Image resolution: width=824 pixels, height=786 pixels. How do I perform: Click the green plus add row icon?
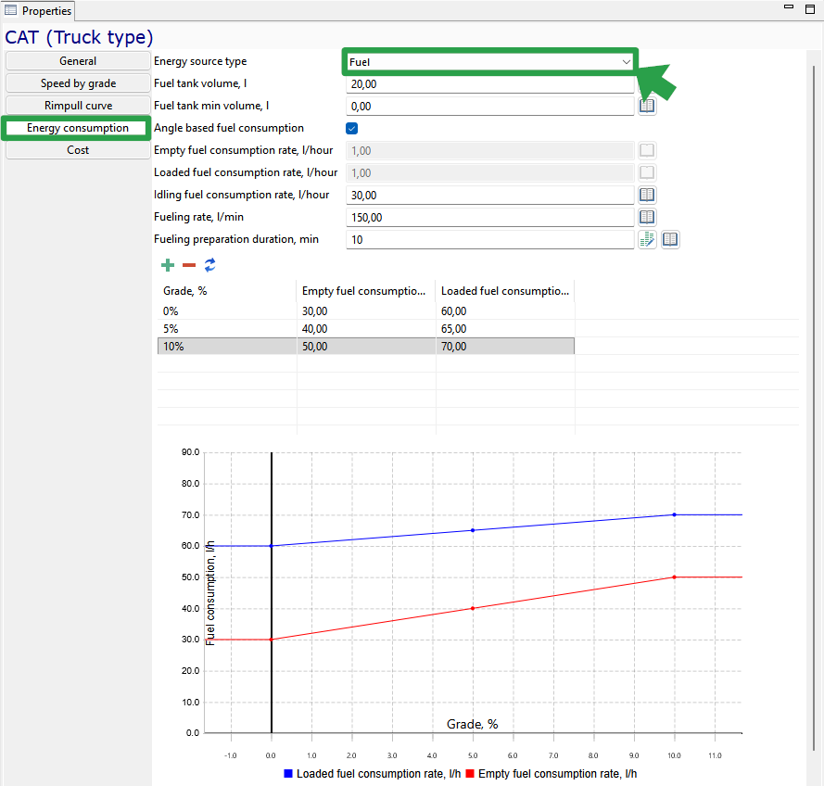click(x=168, y=265)
